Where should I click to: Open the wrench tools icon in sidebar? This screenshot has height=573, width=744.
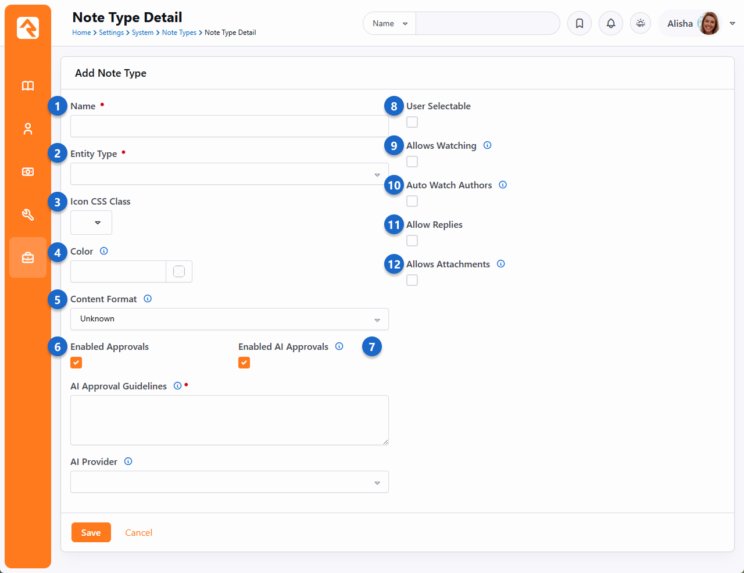click(x=28, y=215)
